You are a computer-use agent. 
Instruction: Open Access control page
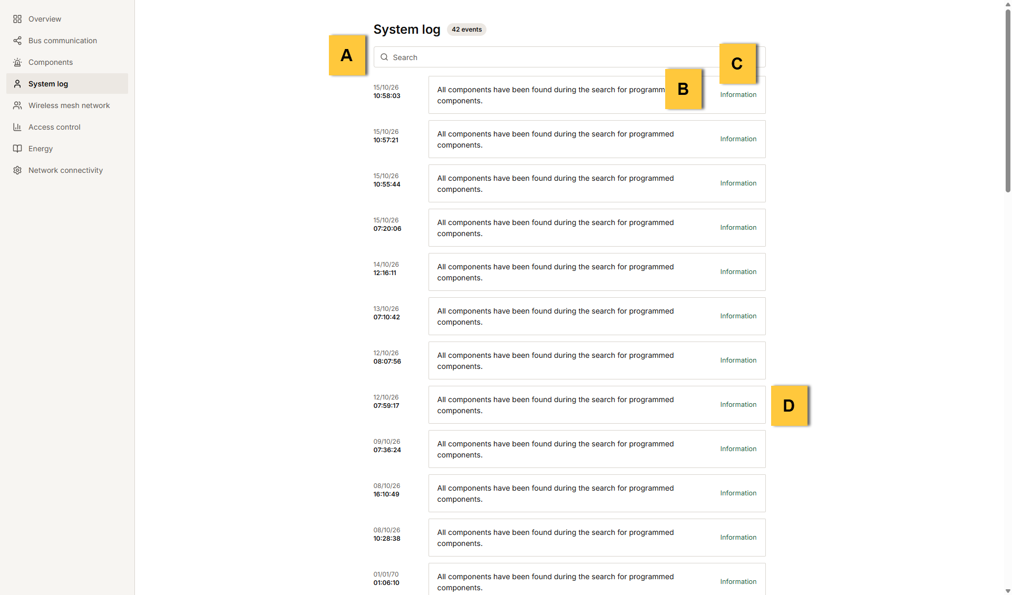coord(67,127)
